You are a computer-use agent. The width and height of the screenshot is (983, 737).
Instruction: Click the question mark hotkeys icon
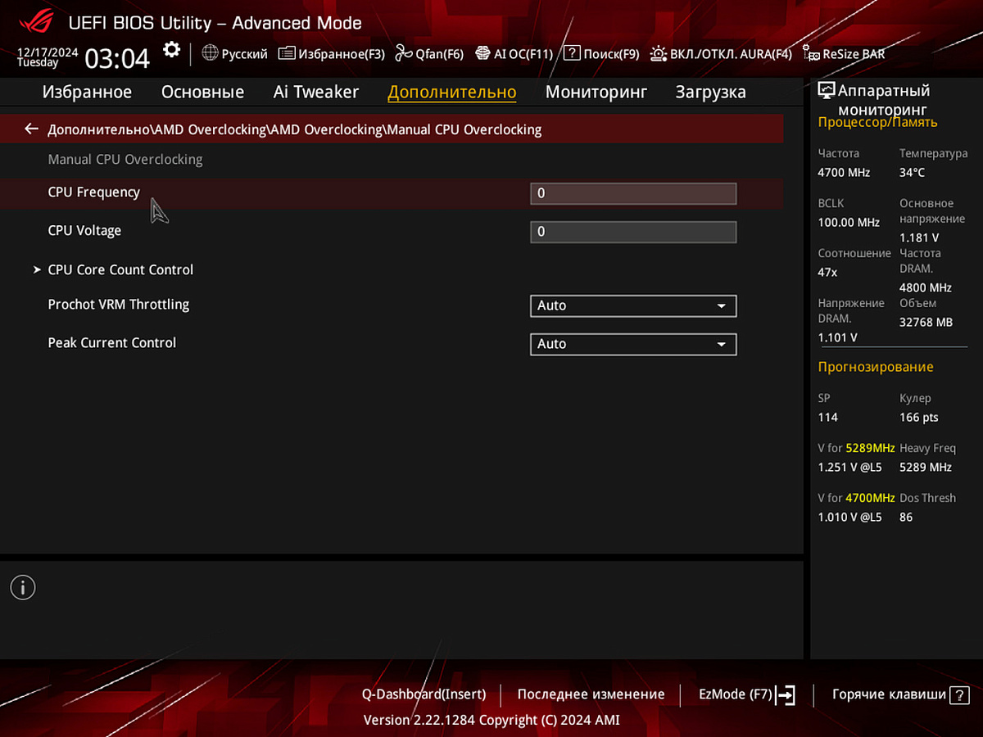point(959,695)
